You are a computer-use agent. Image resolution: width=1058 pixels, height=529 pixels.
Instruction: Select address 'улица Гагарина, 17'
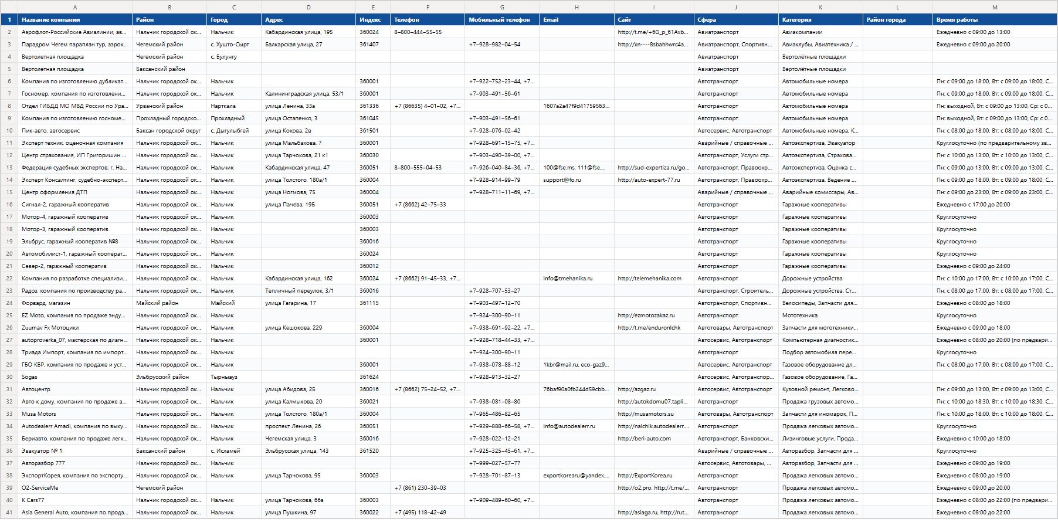[x=308, y=303]
